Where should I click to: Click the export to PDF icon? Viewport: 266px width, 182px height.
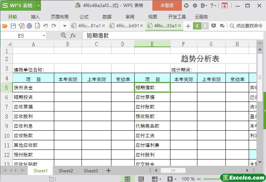coord(21,26)
